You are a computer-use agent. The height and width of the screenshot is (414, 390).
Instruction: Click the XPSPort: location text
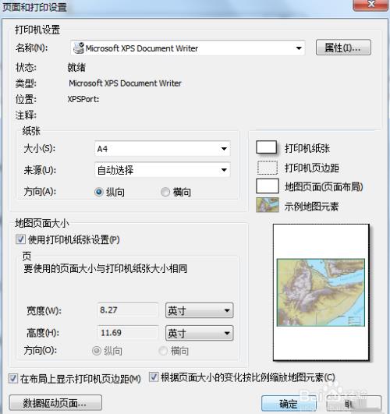[x=83, y=99]
